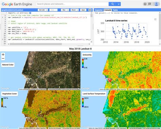Pop out the Landsat-8 time-series chart
The width and height of the screenshot is (161, 129).
pyautogui.click(x=155, y=19)
